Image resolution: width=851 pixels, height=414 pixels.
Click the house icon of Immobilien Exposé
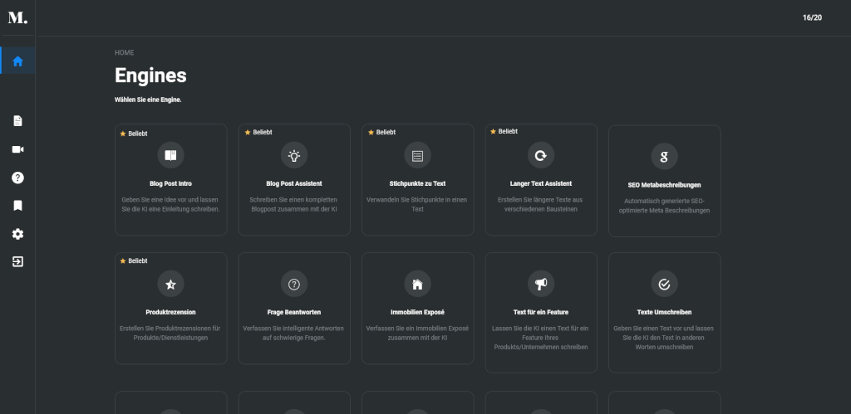click(x=417, y=284)
